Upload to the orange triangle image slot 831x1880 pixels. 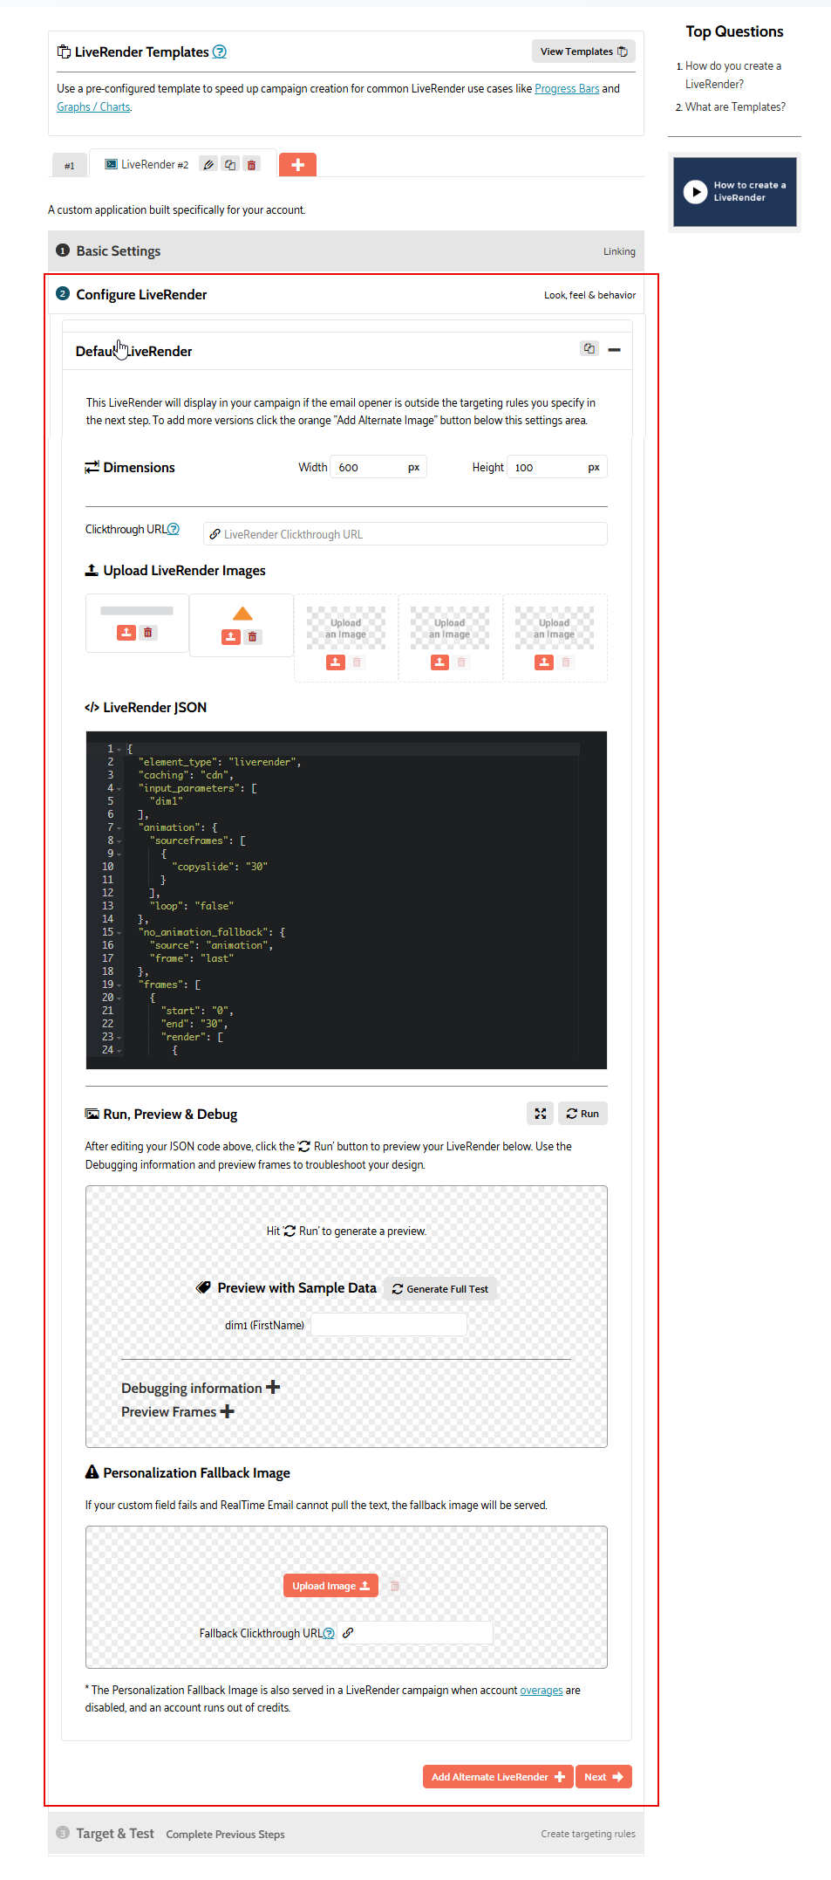(230, 637)
